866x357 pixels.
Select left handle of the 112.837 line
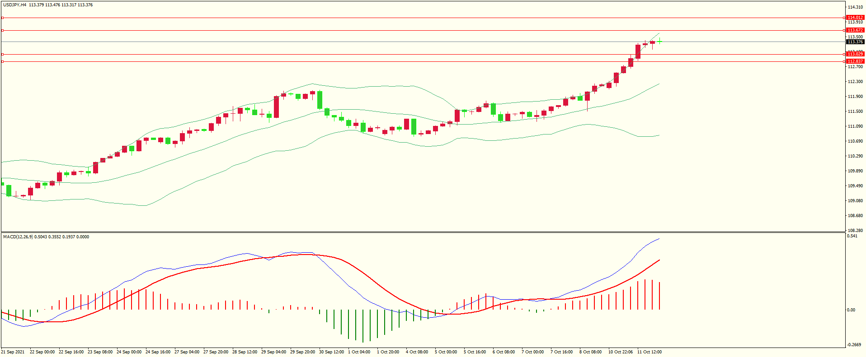point(2,61)
